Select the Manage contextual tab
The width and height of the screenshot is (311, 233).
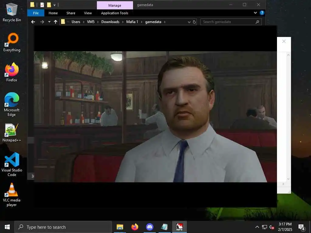[114, 5]
